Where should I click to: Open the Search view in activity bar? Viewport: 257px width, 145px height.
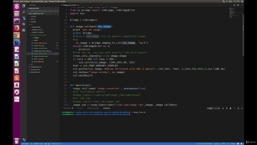click(24, 12)
